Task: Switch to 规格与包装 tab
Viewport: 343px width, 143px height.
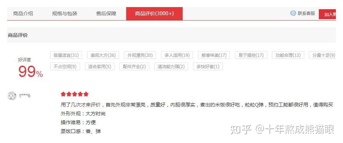Action: (65, 13)
